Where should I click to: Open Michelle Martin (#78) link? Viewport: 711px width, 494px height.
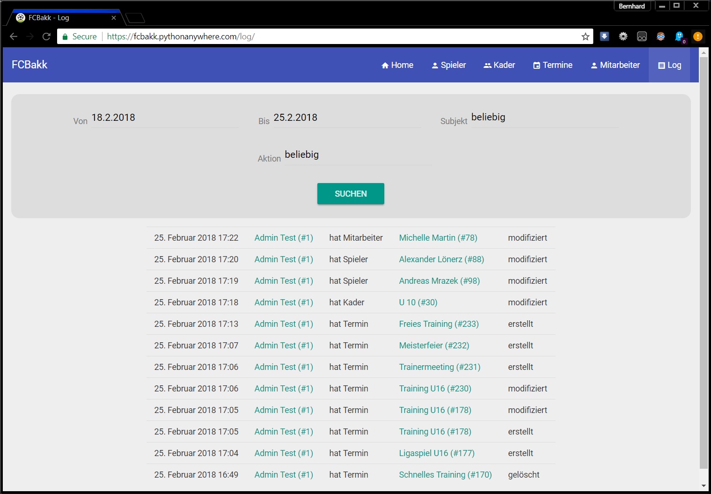click(x=438, y=238)
